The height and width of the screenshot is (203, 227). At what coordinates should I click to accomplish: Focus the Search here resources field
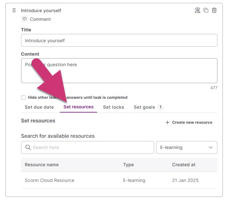[x=91, y=147]
